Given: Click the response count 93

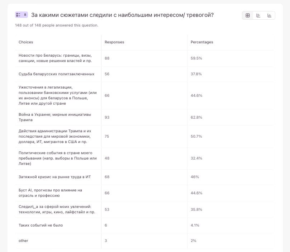Looking at the screenshot, I should [107, 117].
